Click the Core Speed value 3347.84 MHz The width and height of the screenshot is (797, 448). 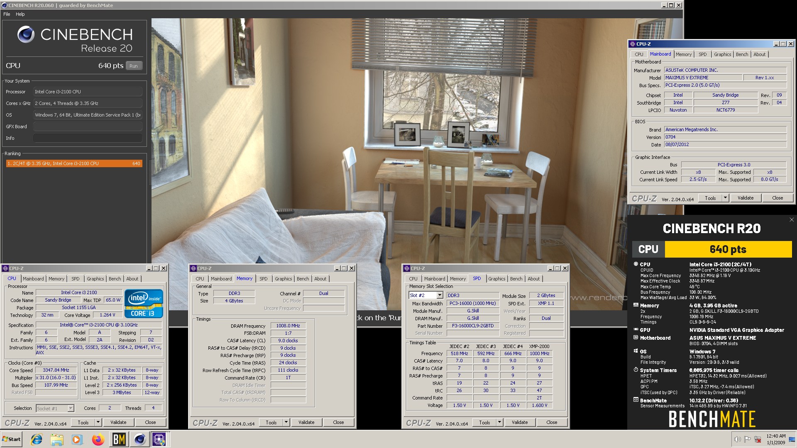[56, 370]
